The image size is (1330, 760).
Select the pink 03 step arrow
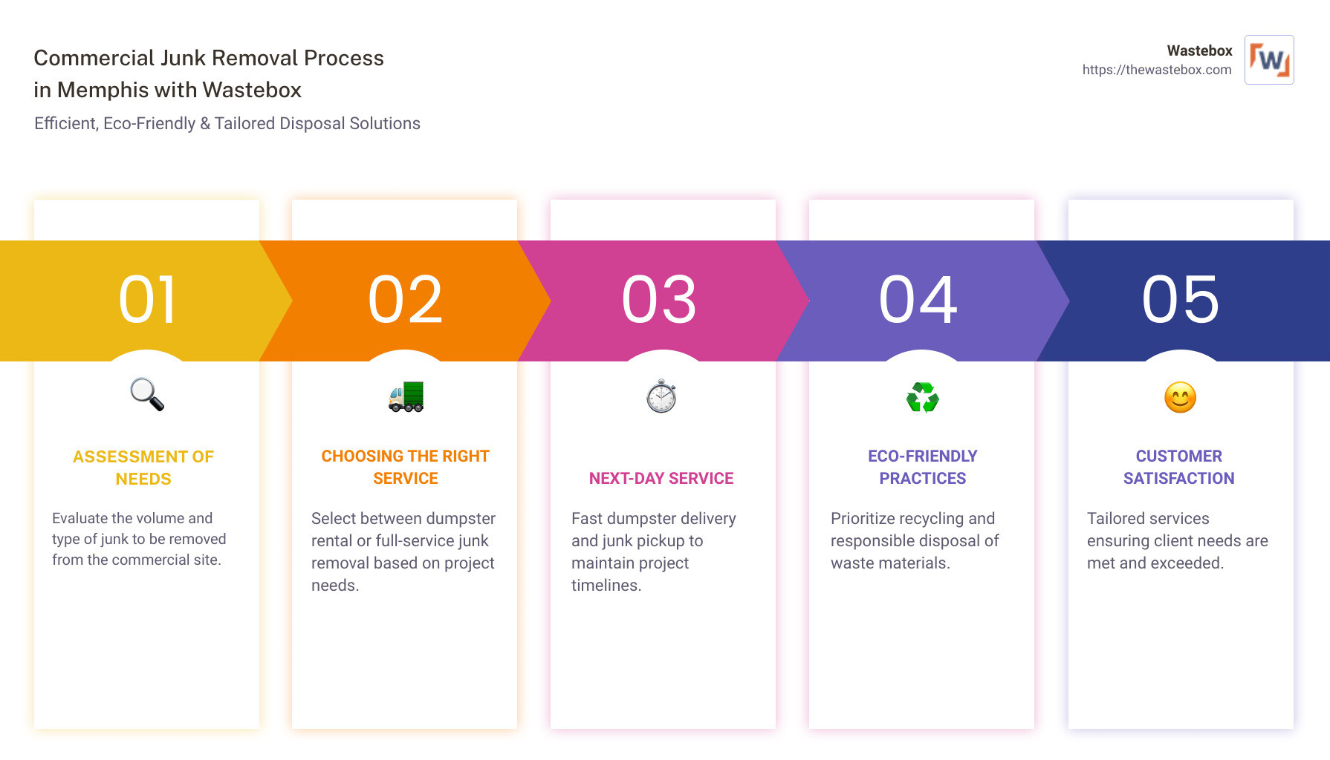(660, 300)
